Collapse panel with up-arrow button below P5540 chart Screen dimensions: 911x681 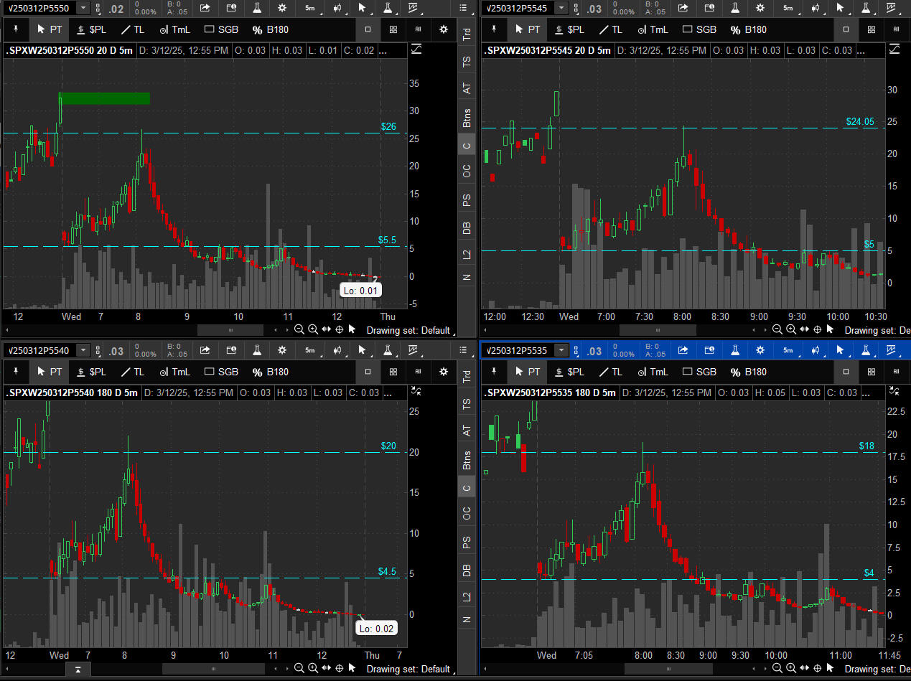[x=78, y=669]
